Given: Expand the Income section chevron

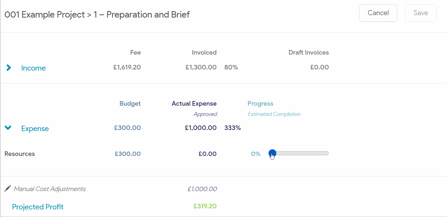Looking at the screenshot, I should click(x=9, y=68).
